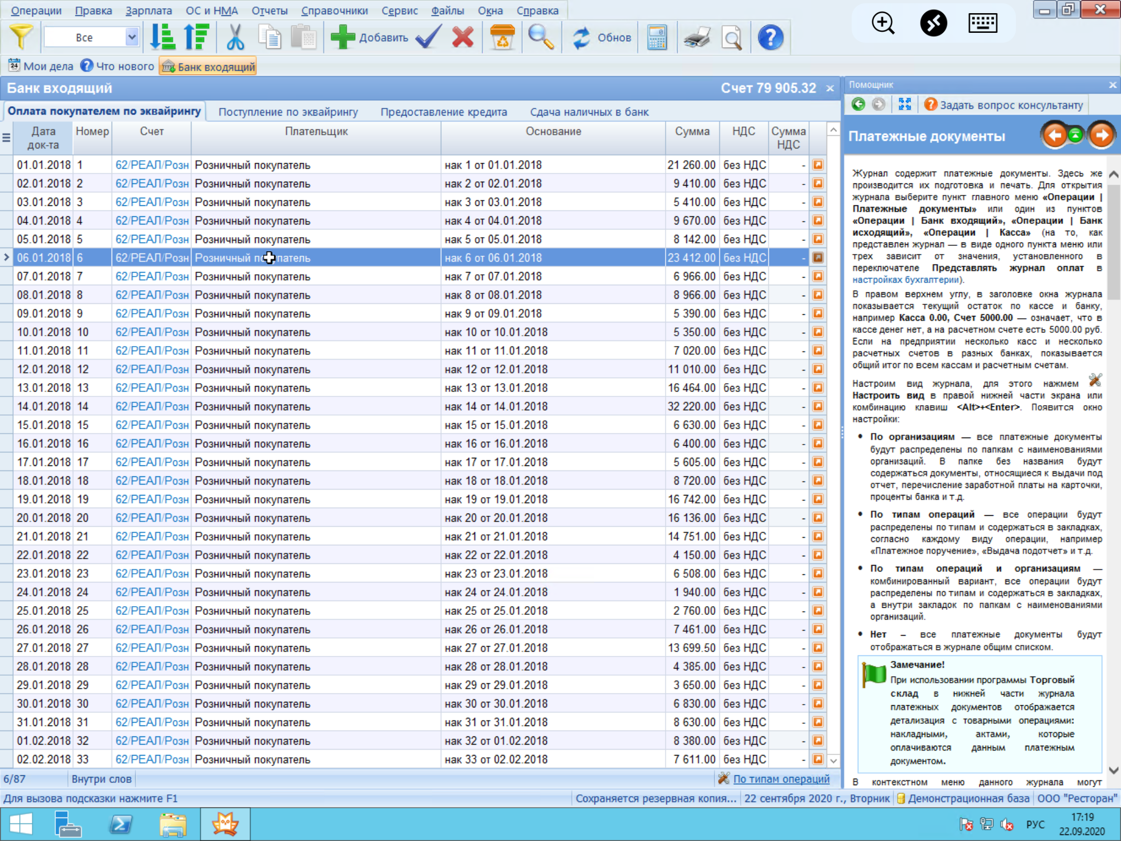Click the sort ascending icon
Image resolution: width=1121 pixels, height=841 pixels.
coord(162,37)
